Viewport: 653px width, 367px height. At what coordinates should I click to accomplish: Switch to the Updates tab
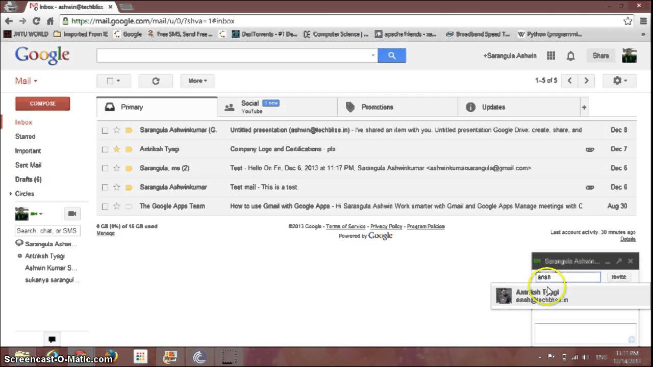(518, 107)
